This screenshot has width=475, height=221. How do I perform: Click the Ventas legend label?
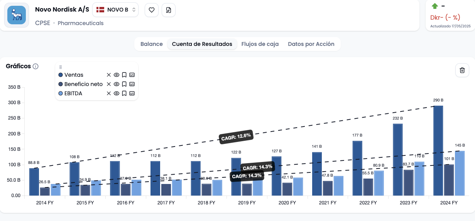coord(74,75)
